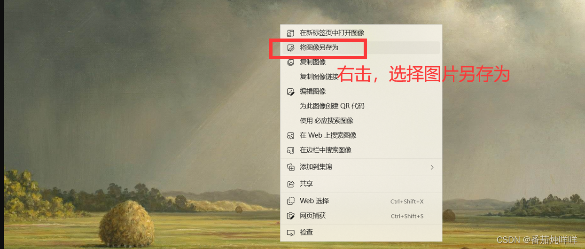Expand the 添加到集锦 submenu arrow

click(x=432, y=167)
